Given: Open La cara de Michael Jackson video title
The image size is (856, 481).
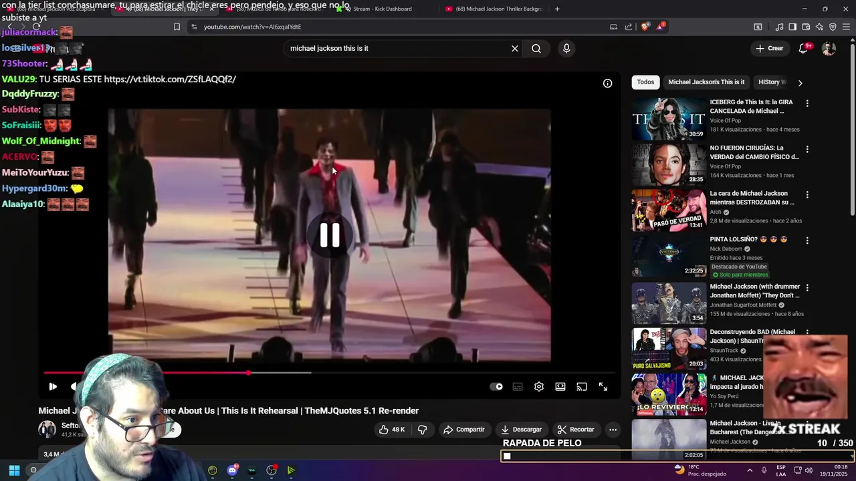Looking at the screenshot, I should coord(752,198).
